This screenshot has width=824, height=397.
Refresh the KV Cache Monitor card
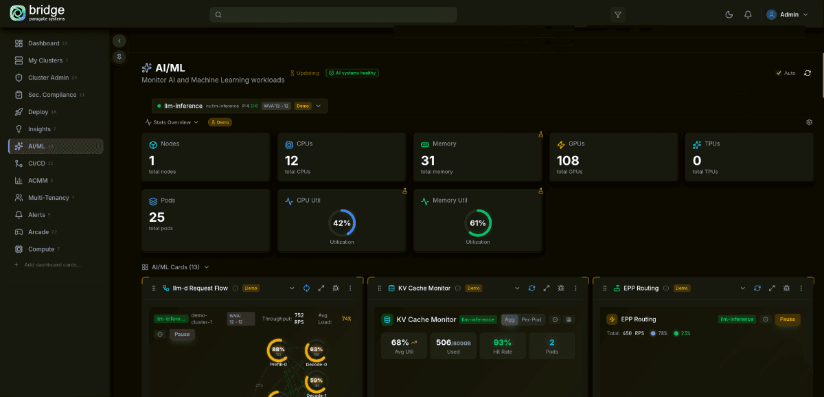coord(531,288)
